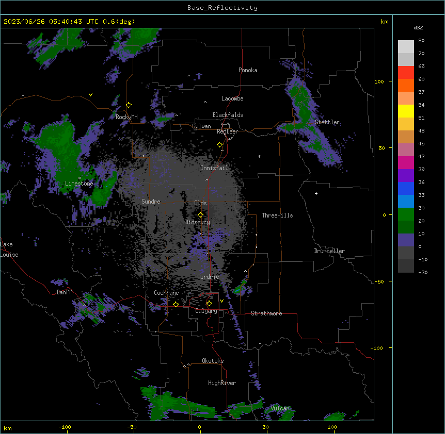Select the Airdrie label
The height and width of the screenshot is (434, 445).
point(209,277)
